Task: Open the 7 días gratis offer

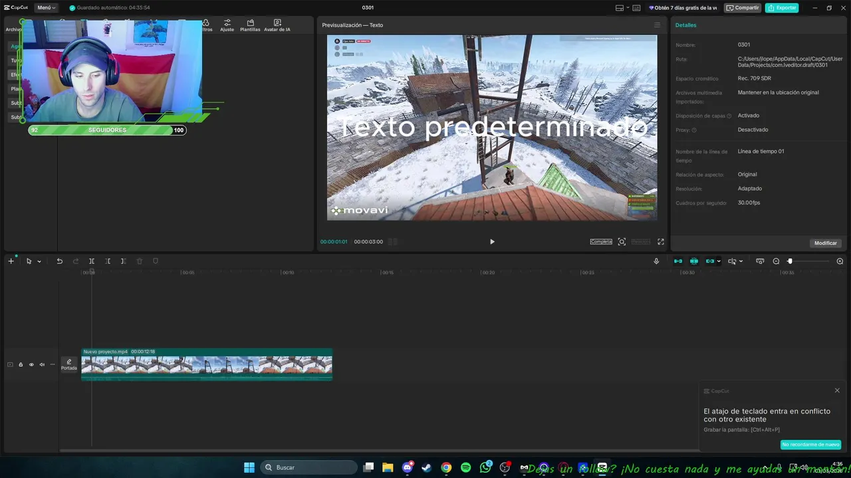Action: click(683, 8)
